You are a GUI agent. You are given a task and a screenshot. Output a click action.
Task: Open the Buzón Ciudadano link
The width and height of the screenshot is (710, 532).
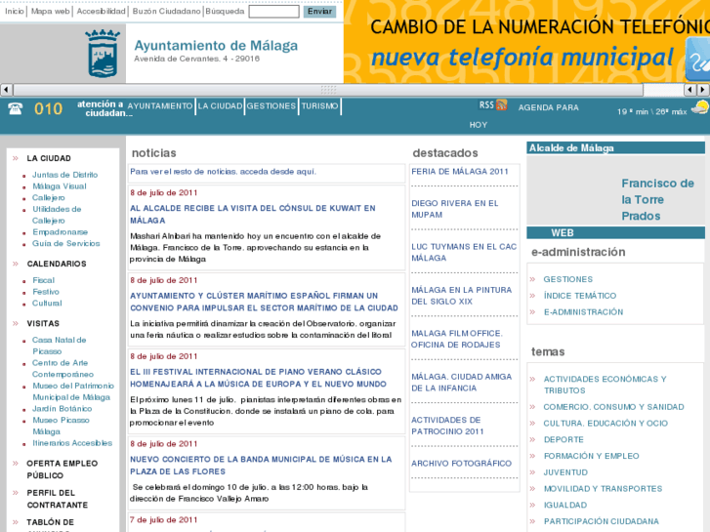(166, 12)
